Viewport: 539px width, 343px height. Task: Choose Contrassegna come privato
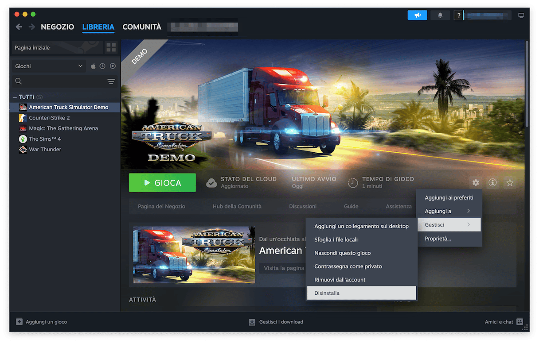coord(361,266)
